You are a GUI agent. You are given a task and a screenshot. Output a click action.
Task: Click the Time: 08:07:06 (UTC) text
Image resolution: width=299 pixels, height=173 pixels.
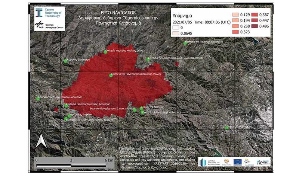point(212,22)
